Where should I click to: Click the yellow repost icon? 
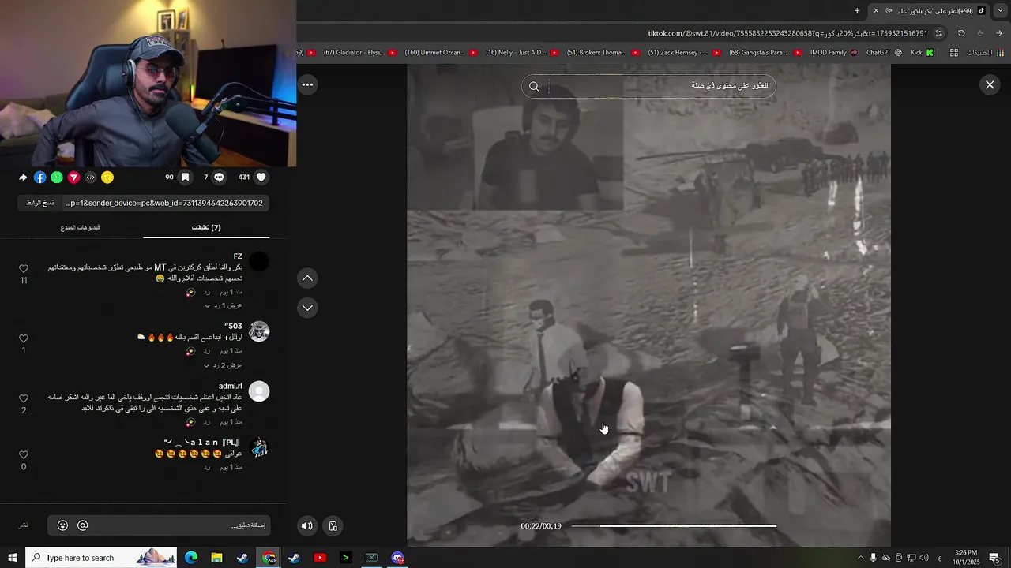(x=107, y=177)
